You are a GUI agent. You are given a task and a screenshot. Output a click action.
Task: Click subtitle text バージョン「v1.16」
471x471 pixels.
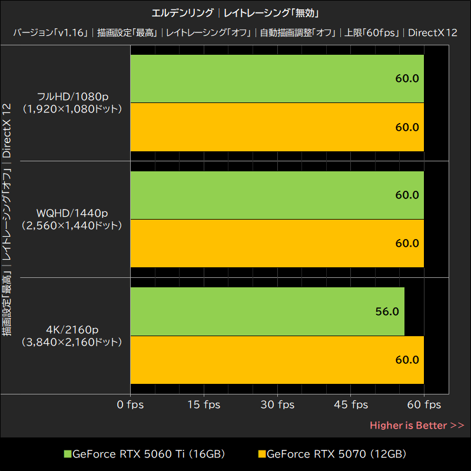point(51,32)
